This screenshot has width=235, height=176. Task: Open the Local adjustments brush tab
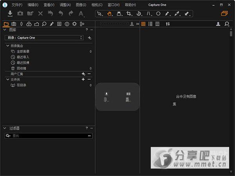click(52, 24)
